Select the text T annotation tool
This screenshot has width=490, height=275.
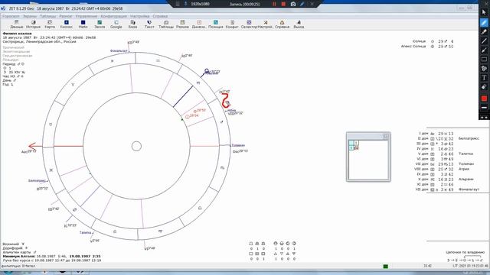click(484, 78)
